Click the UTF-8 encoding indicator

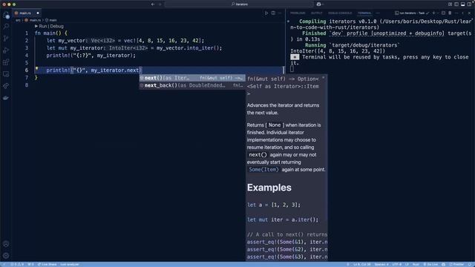[396, 264]
